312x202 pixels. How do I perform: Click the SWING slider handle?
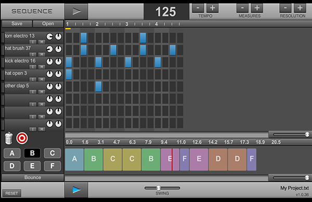click(159, 187)
